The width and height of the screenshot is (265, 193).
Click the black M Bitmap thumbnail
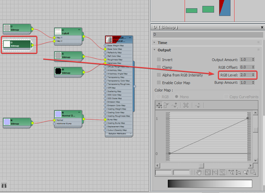pyautogui.click(x=58, y=71)
